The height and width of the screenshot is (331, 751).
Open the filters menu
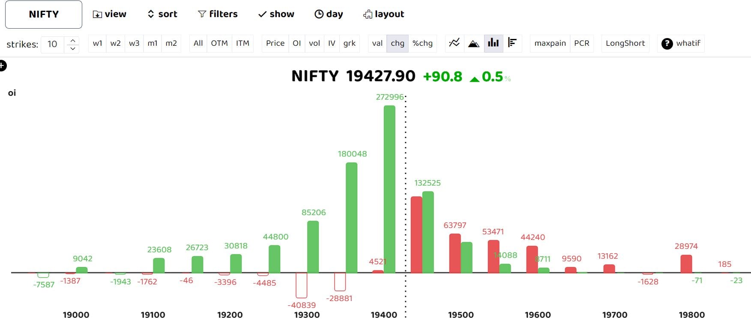[218, 14]
